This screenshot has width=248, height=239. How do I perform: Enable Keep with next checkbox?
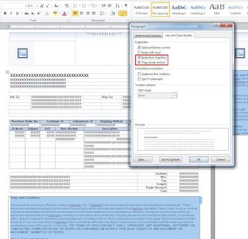[x=139, y=52]
